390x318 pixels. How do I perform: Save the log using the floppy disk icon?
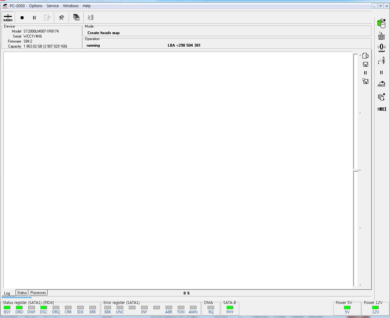coord(365,64)
